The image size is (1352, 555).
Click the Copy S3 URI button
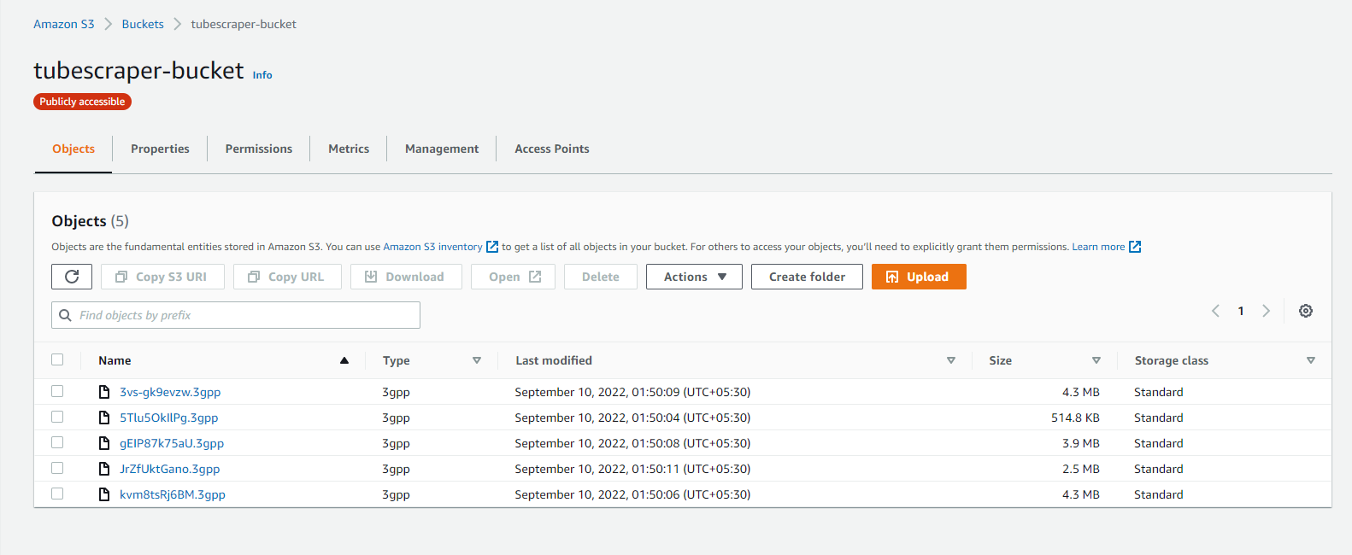(162, 277)
